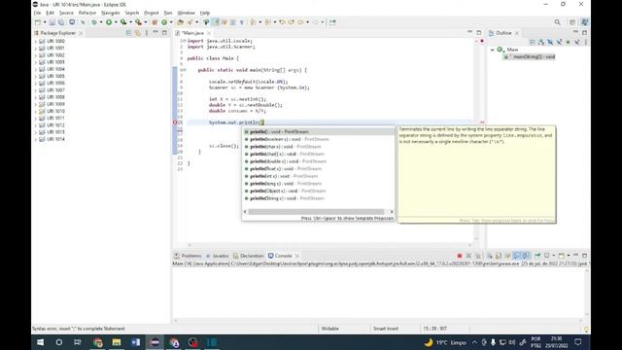Click the autocomplete popup horizontal scrollbar

tap(316, 212)
